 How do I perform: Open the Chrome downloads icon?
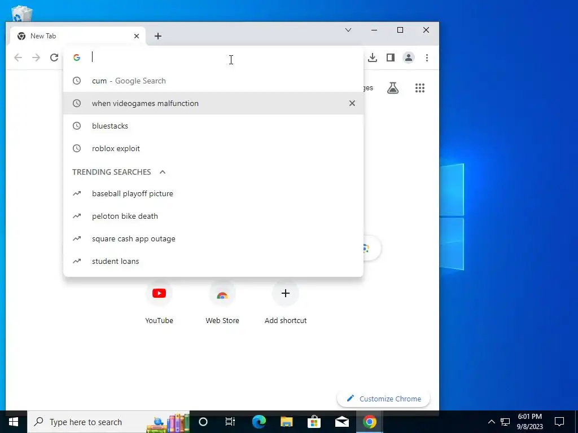click(x=373, y=58)
